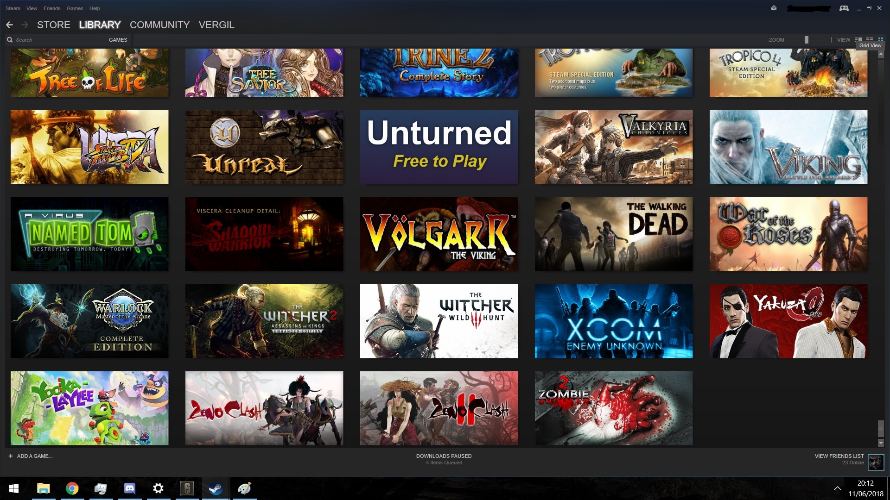Open the inbox envelope notifications icon
Screen dimensions: 890x500
[x=774, y=8]
